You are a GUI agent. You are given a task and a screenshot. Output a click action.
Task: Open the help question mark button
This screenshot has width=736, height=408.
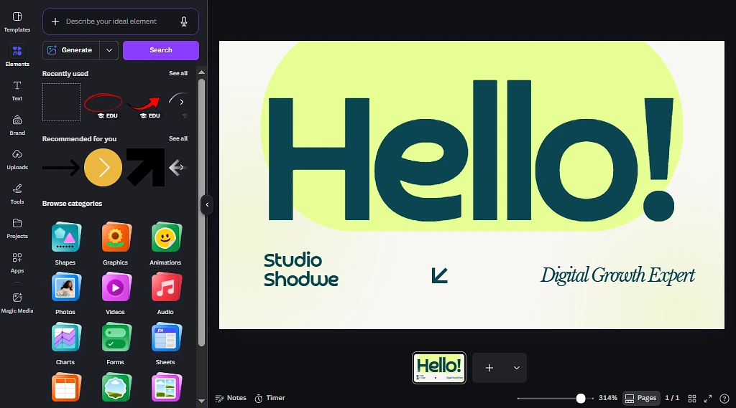(x=724, y=398)
